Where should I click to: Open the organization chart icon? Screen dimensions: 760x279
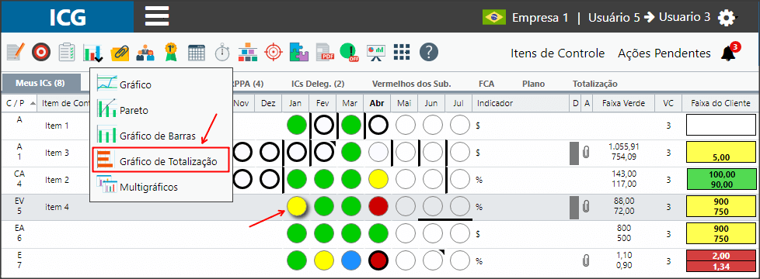(248, 52)
